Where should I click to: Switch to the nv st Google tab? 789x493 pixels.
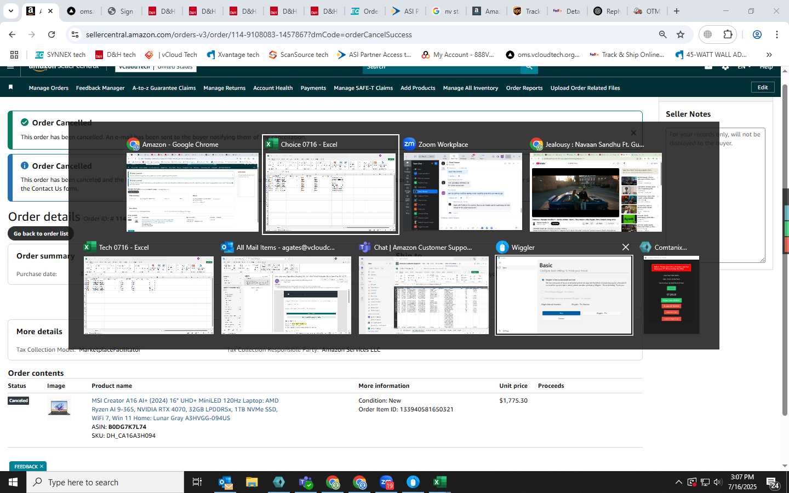(x=447, y=11)
